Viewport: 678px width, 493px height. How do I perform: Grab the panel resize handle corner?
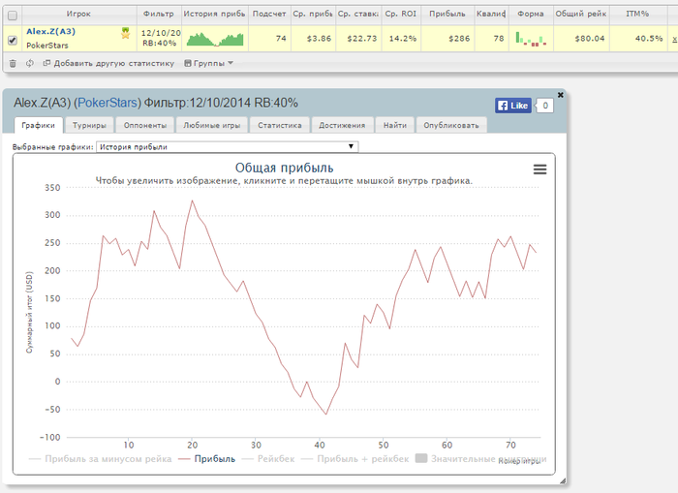click(x=563, y=480)
